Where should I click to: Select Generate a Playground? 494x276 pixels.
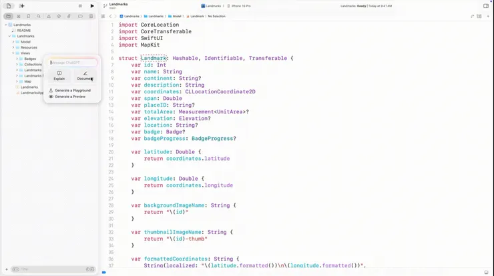point(70,90)
